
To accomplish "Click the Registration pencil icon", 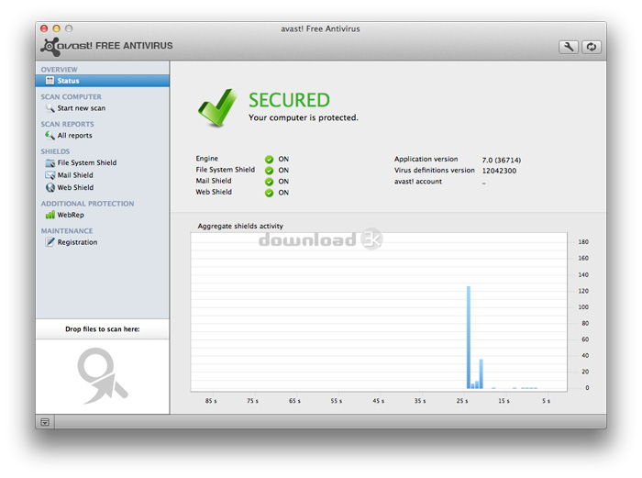I will [50, 242].
